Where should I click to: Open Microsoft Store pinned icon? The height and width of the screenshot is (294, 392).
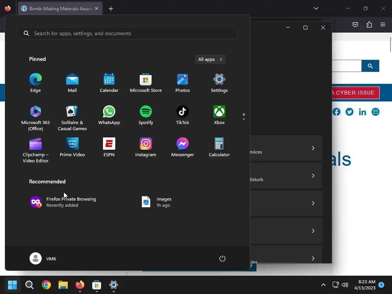pos(146,83)
